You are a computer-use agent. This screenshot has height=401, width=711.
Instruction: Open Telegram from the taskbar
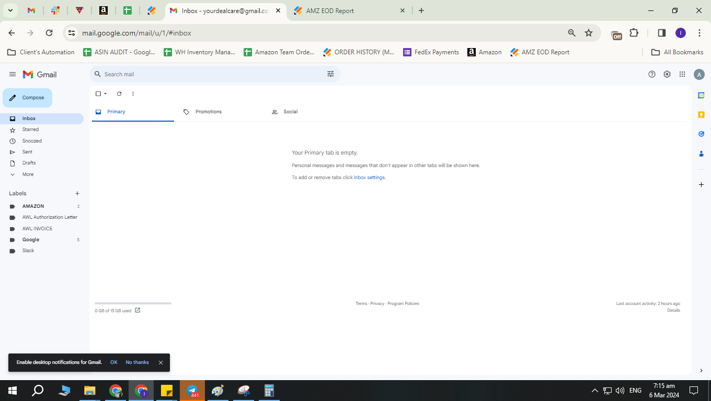pyautogui.click(x=193, y=391)
